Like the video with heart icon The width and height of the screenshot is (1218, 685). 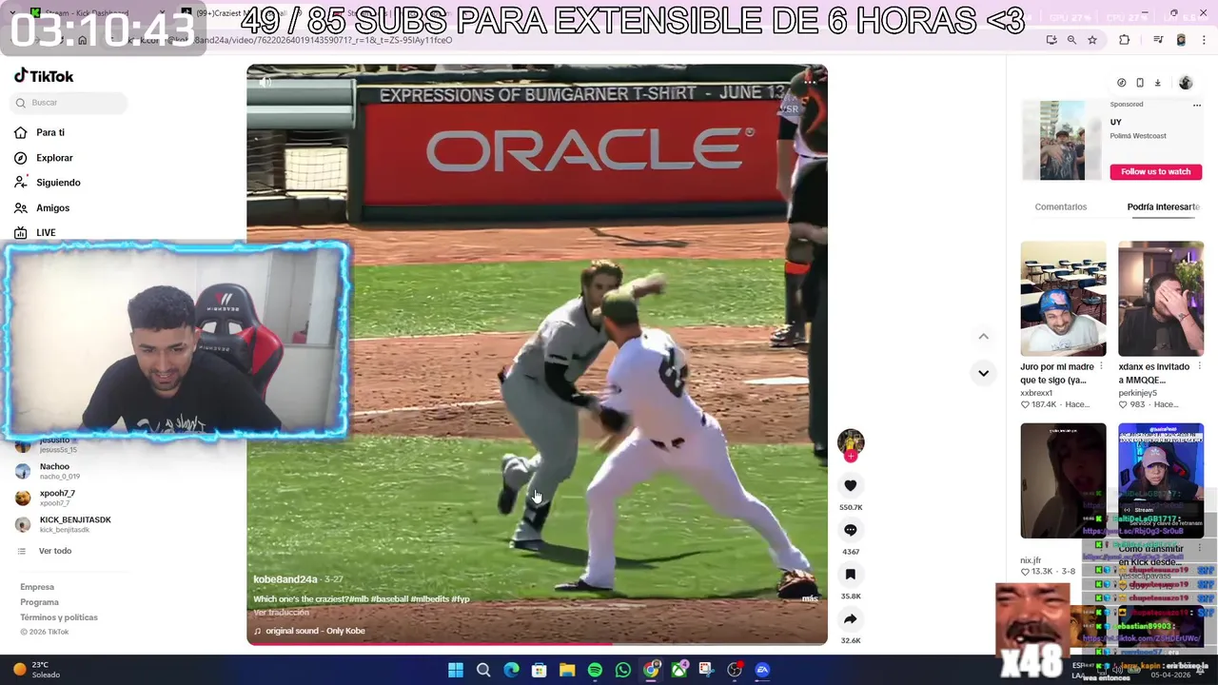coord(851,485)
